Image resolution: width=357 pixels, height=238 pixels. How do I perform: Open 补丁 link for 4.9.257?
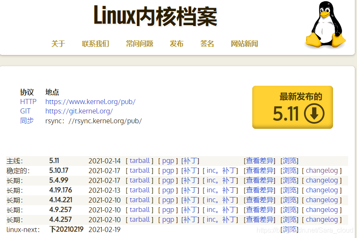pyautogui.click(x=190, y=209)
